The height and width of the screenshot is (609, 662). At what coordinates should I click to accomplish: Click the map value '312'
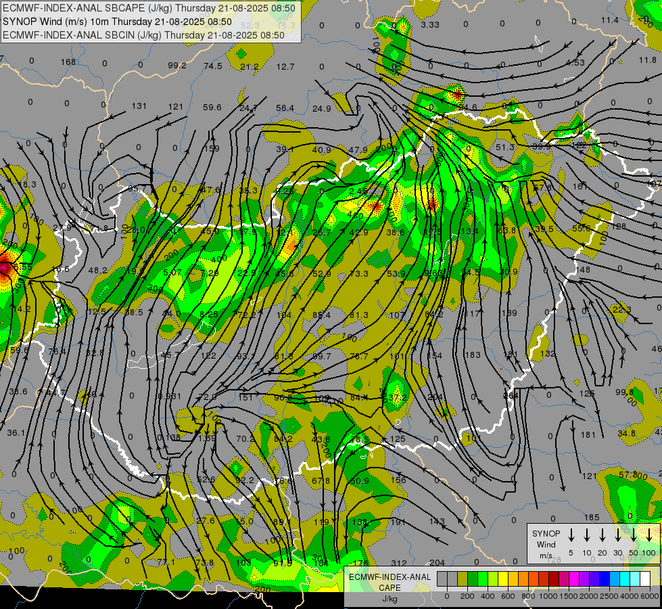tap(399, 563)
